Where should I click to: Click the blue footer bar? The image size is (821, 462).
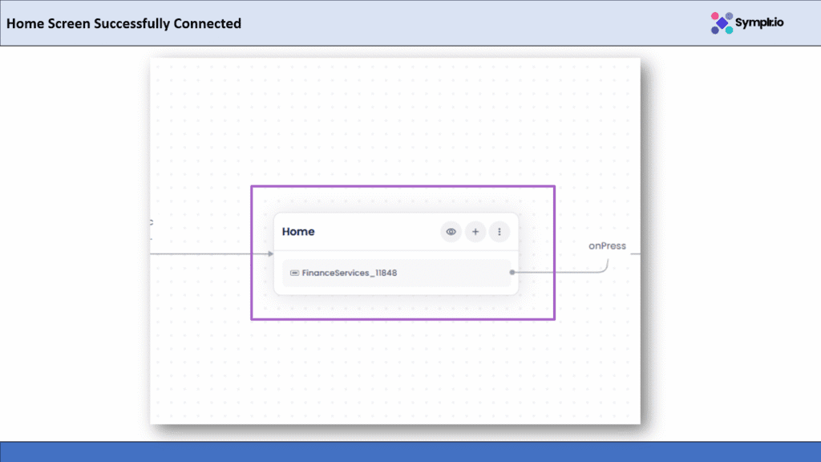(x=410, y=452)
